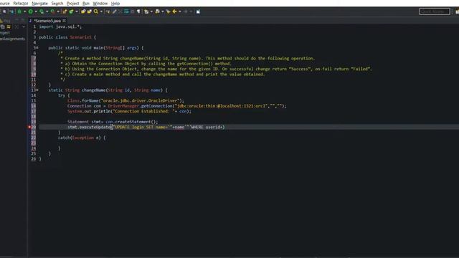Collapse the main method fold marker on line 5
459x258 pixels.
click(x=37, y=48)
